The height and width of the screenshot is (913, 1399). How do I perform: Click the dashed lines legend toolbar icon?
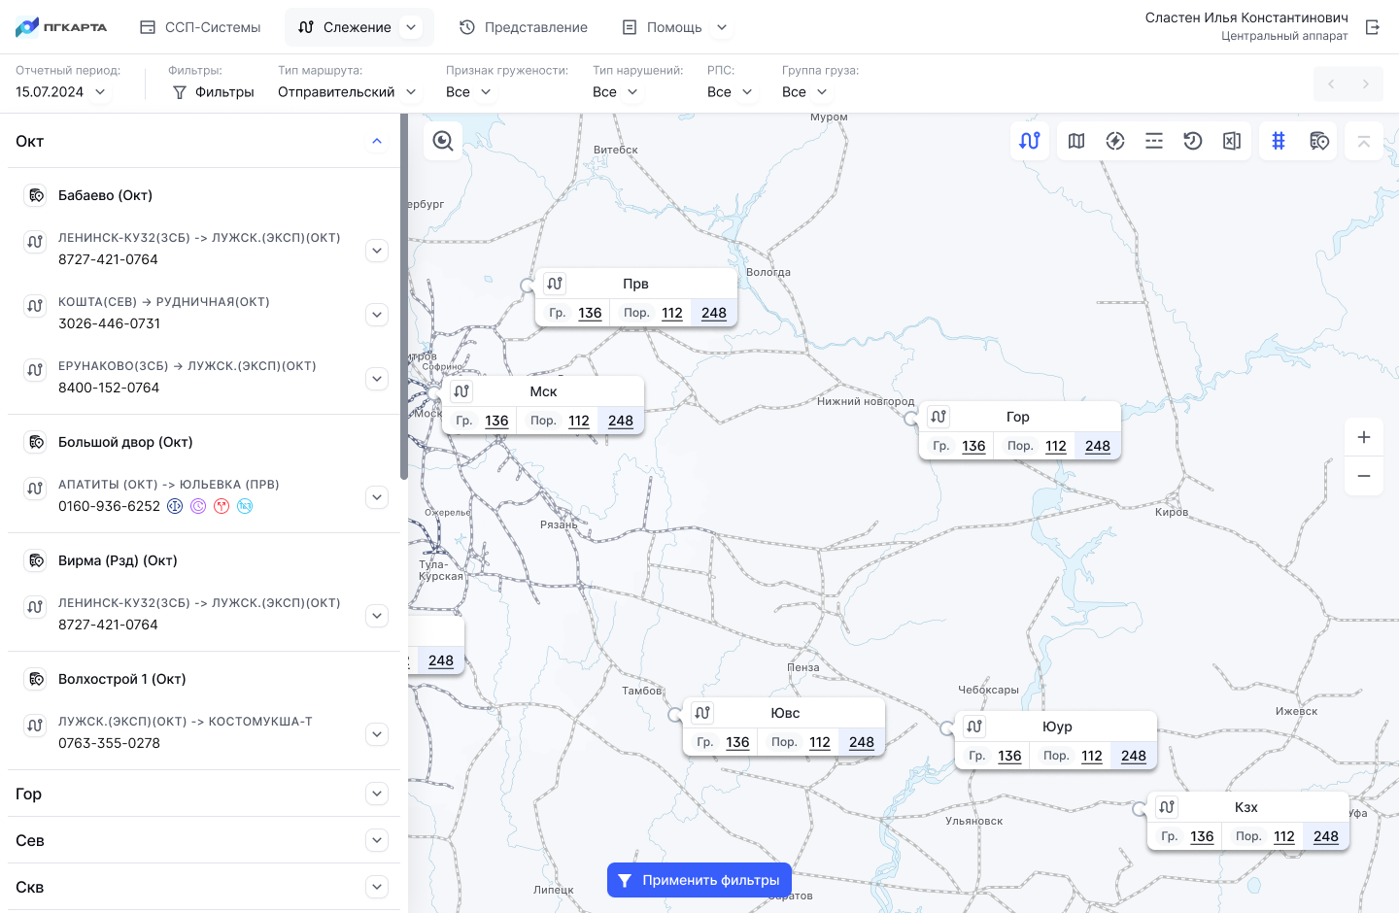point(1154,141)
